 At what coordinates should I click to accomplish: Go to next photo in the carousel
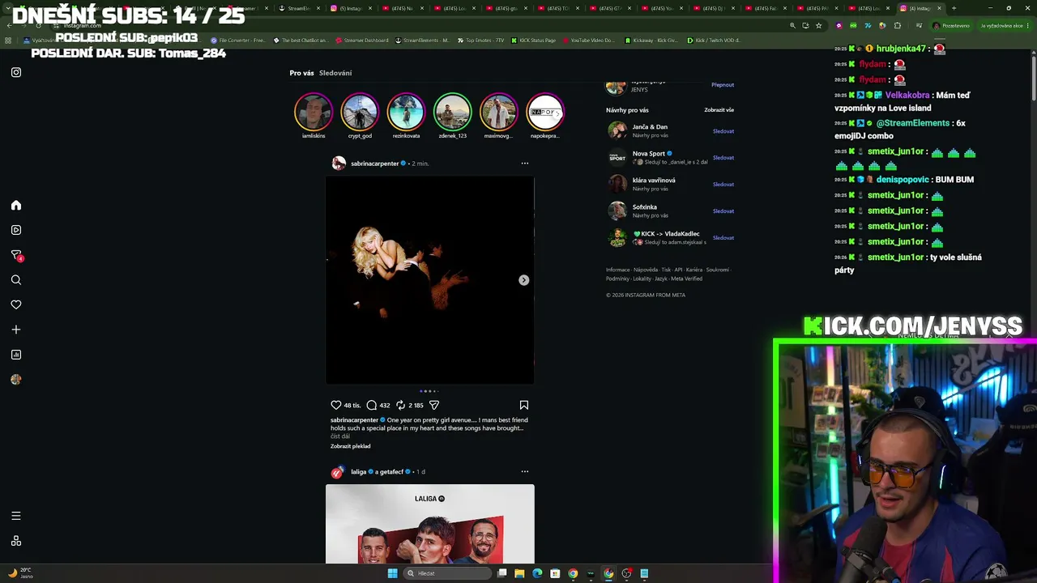[x=524, y=280]
